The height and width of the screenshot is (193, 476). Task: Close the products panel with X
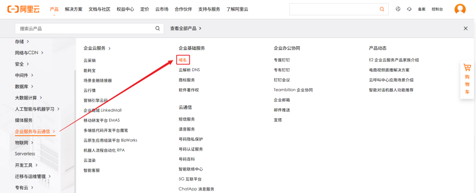coord(466,29)
